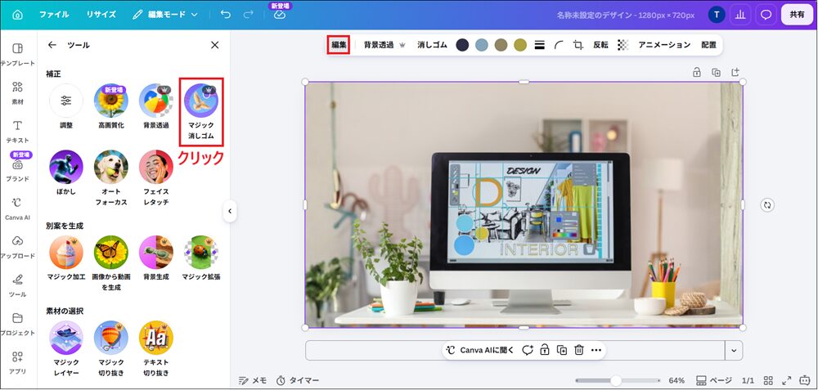Image resolution: width=818 pixels, height=390 pixels.
Task: Open the user avatar T
Action: pyautogui.click(x=717, y=15)
